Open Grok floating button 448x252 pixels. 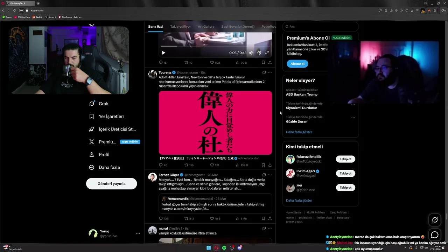pyautogui.click(x=435, y=220)
